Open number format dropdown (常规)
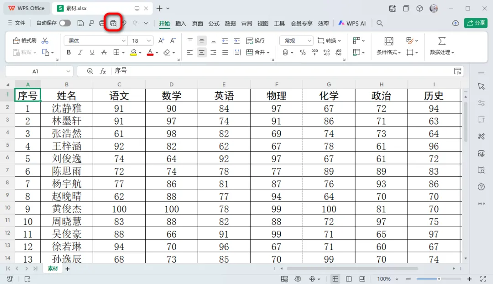Image resolution: width=493 pixels, height=284 pixels. pyautogui.click(x=309, y=41)
